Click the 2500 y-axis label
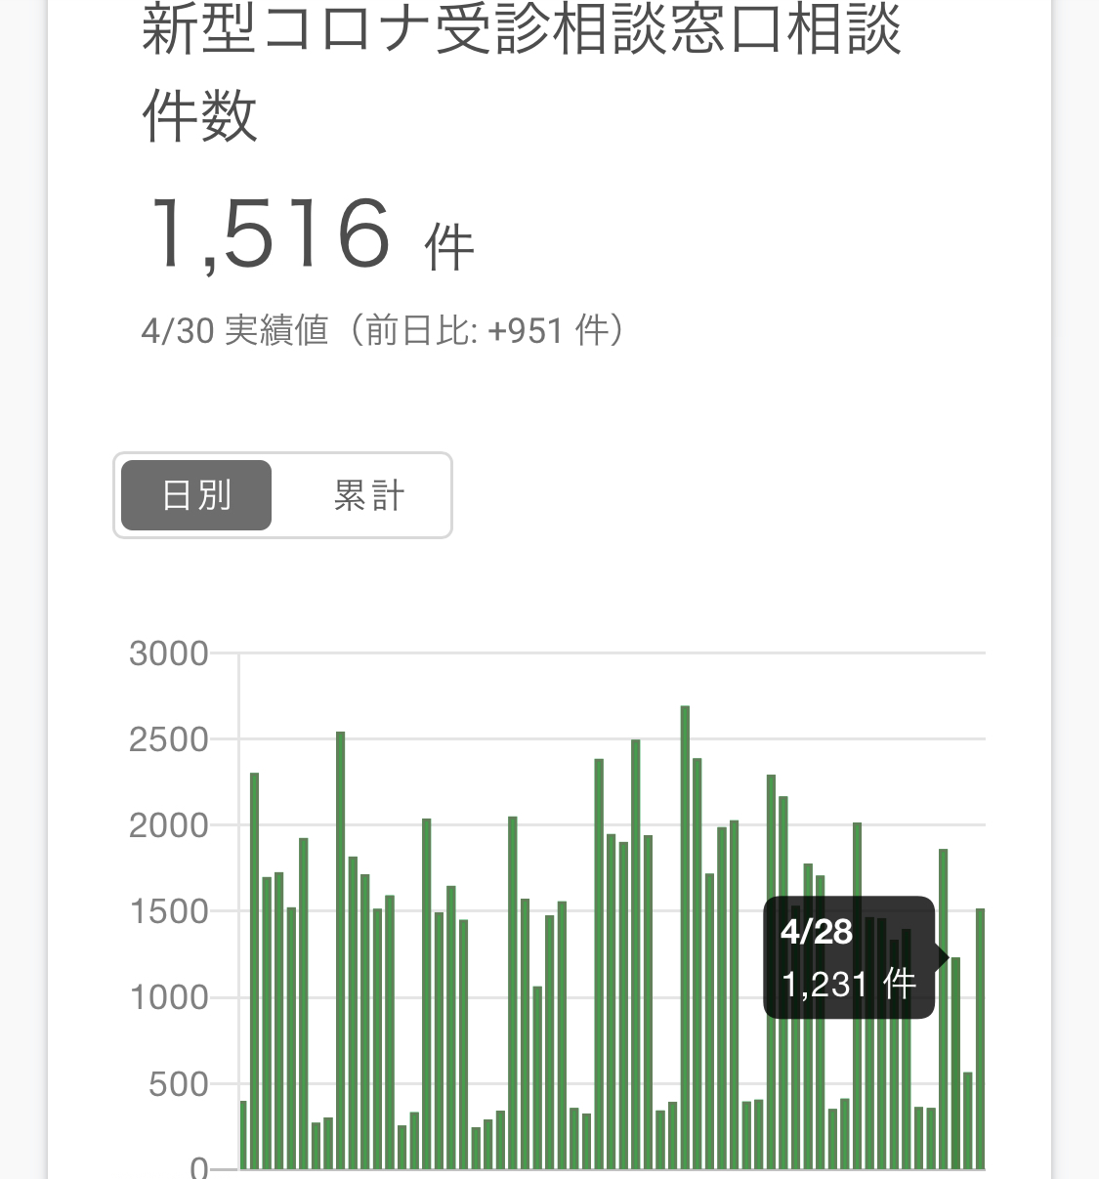The image size is (1099, 1179). [x=169, y=739]
